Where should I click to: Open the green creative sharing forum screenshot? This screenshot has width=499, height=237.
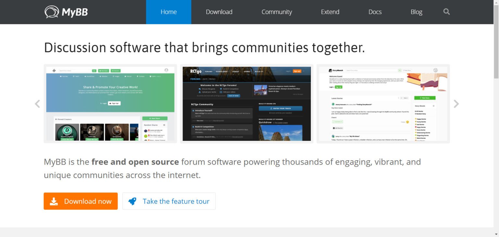(x=110, y=104)
